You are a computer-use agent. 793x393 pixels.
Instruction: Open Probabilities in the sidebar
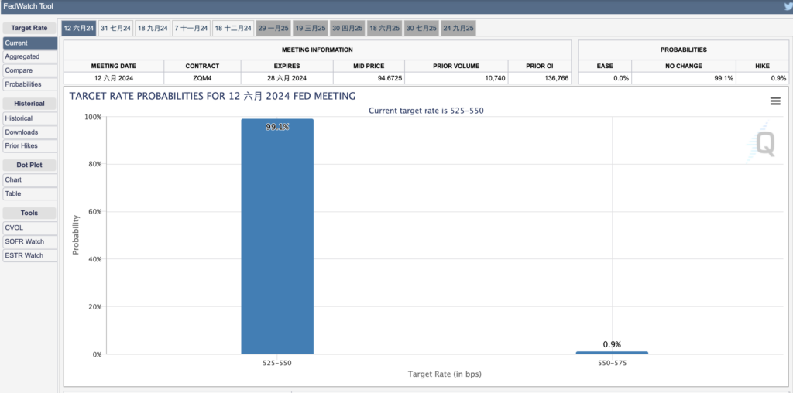click(x=30, y=84)
